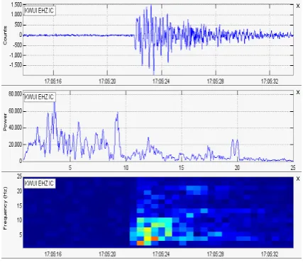
Task: Close the power spectrum panel with its X
Action: tap(298, 92)
